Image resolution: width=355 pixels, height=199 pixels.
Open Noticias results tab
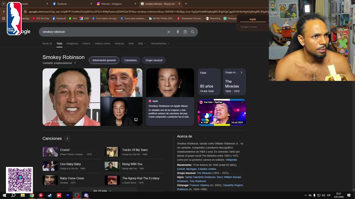click(x=119, y=43)
